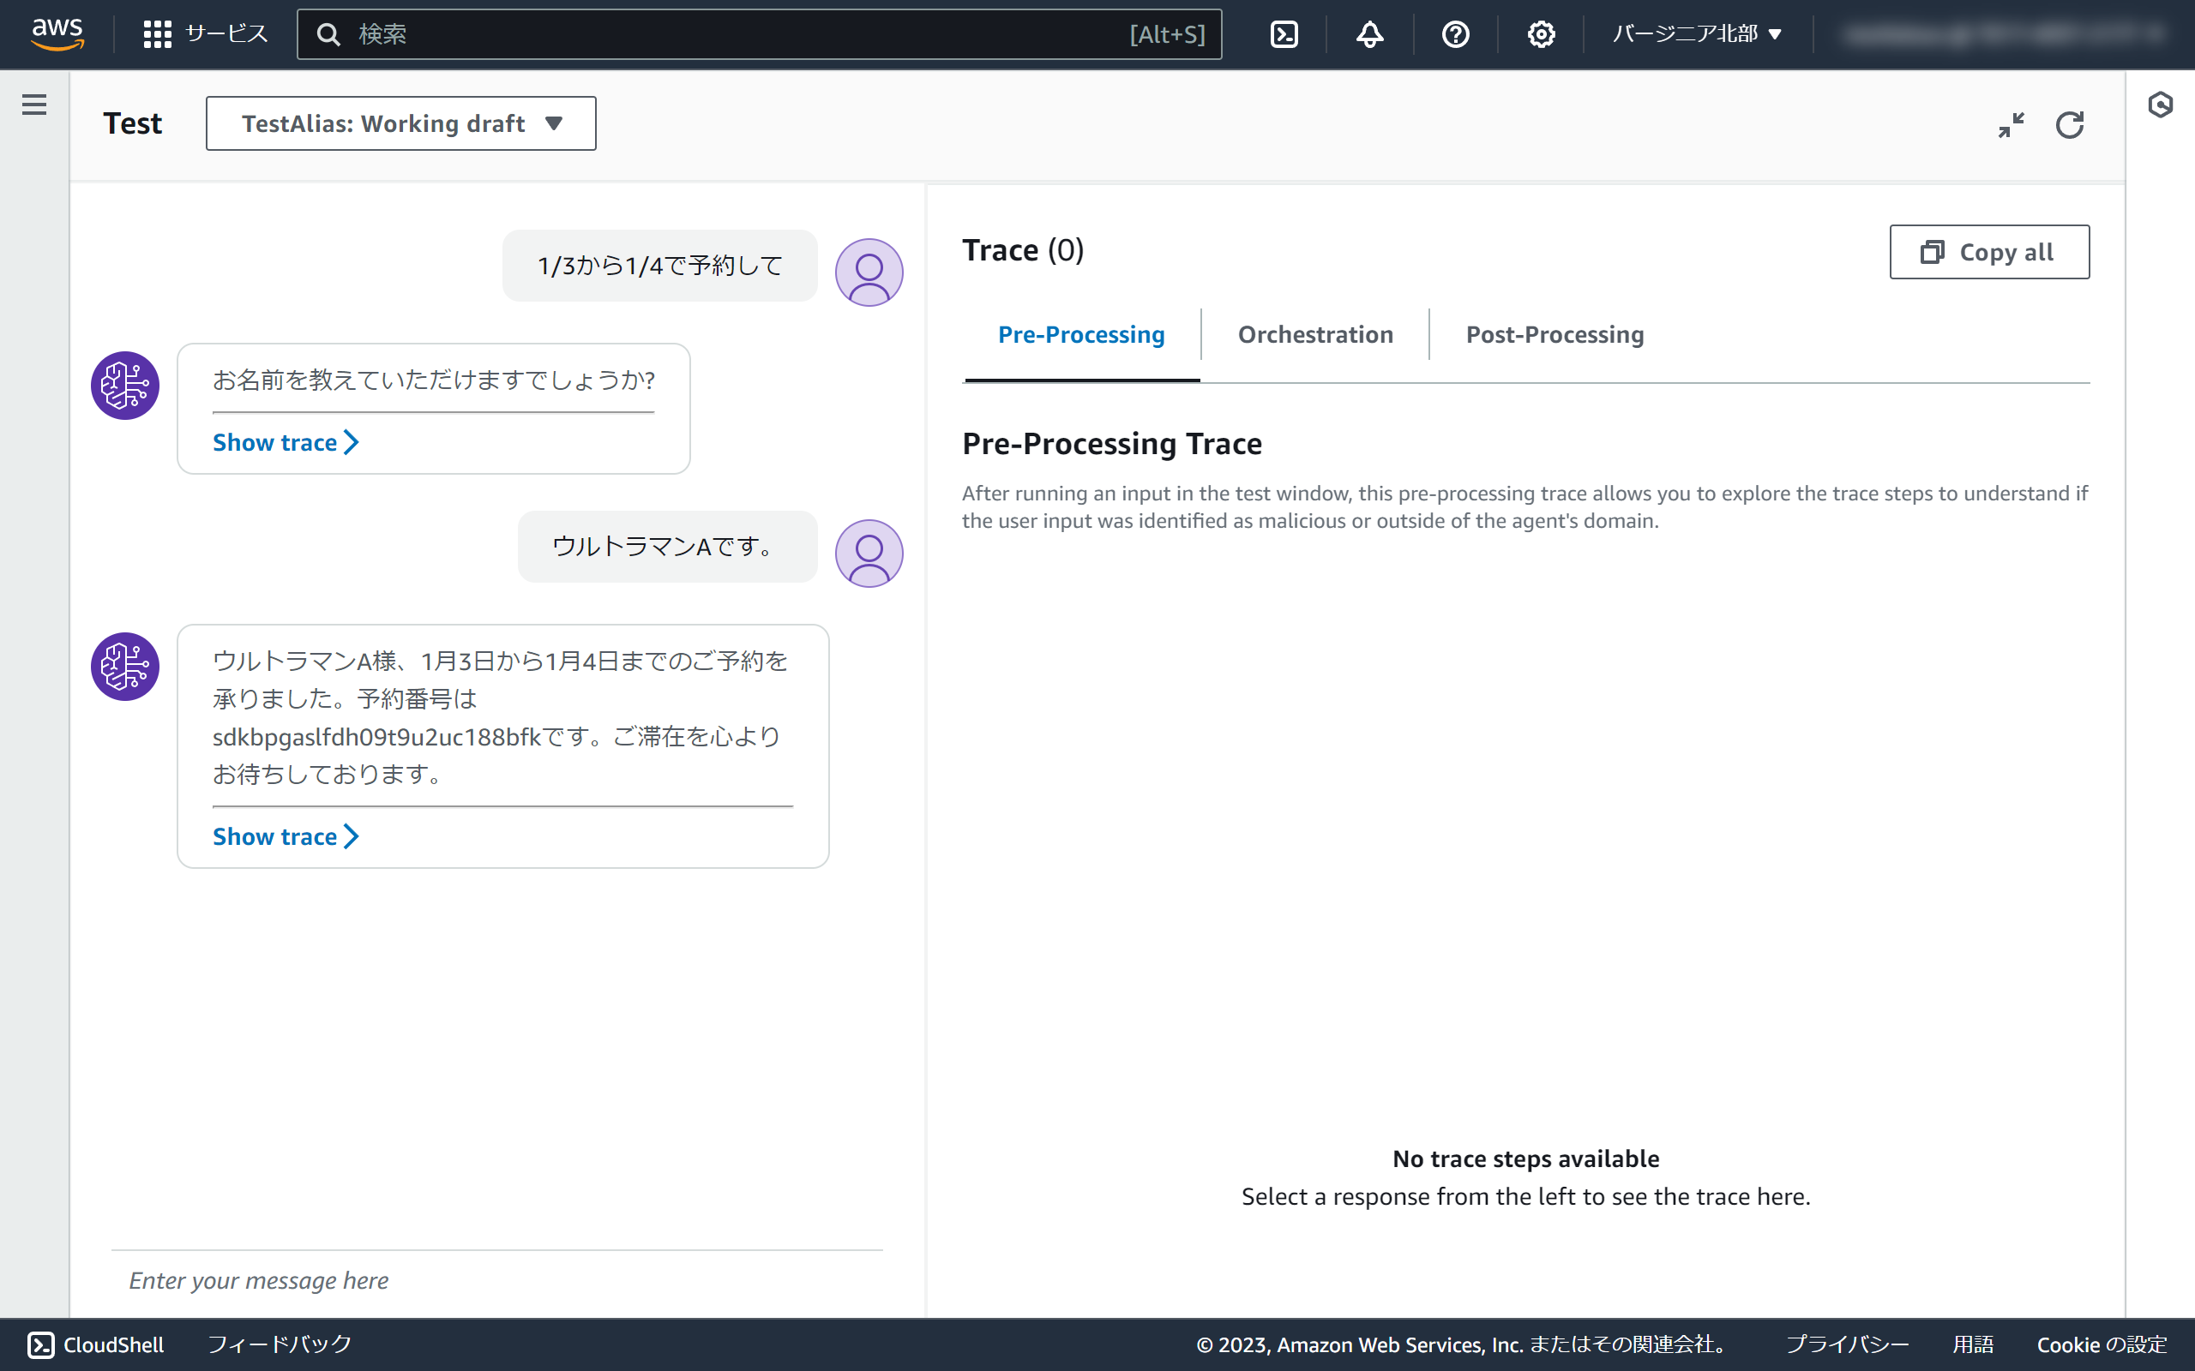Viewport: 2195px width, 1371px height.
Task: Click the chat message input field
Action: tap(496, 1280)
